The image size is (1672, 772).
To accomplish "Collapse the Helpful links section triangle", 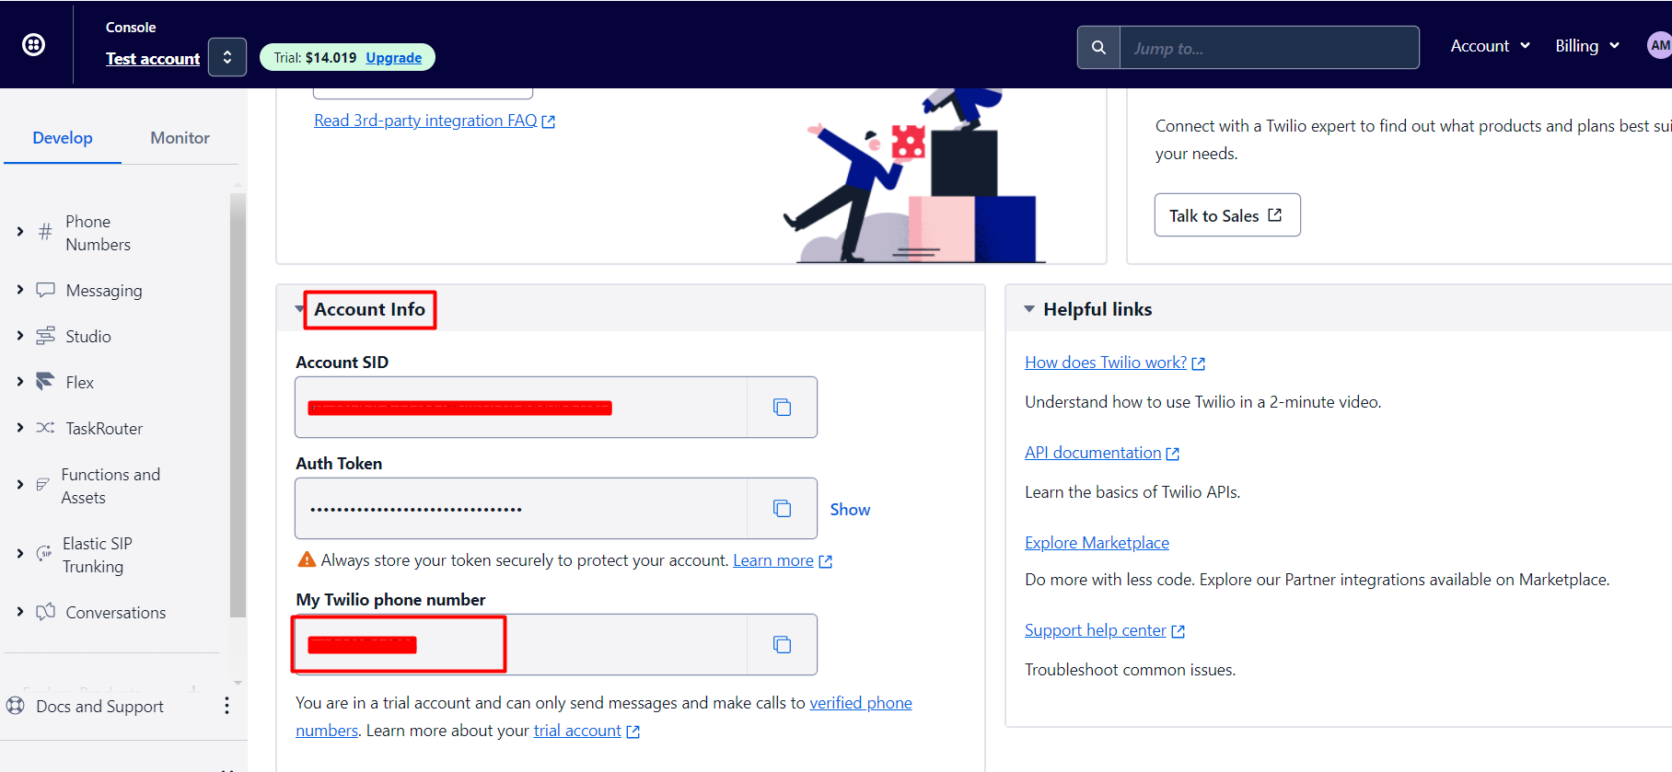I will [1029, 309].
